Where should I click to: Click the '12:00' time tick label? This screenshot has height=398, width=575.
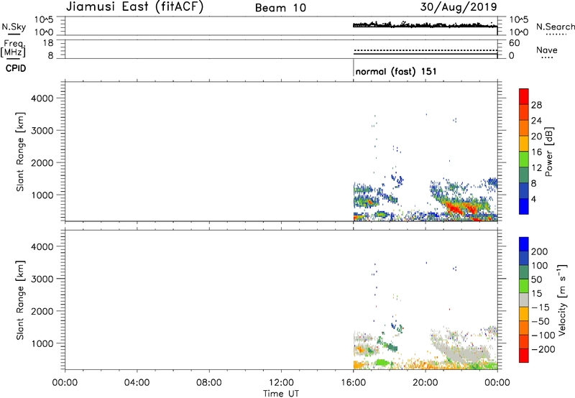point(281,383)
